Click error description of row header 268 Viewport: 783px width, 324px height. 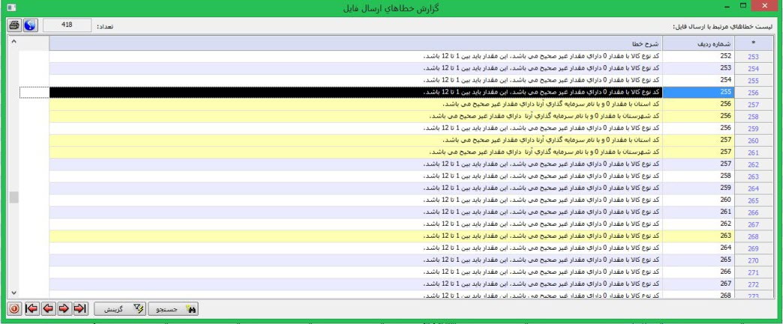[x=355, y=236]
